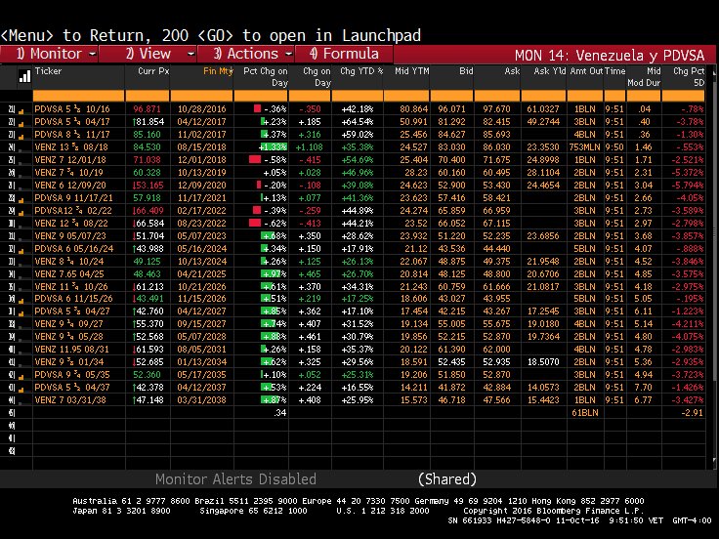Click YTD change +64.54%
This screenshot has height=539, width=719.
pyautogui.click(x=358, y=122)
